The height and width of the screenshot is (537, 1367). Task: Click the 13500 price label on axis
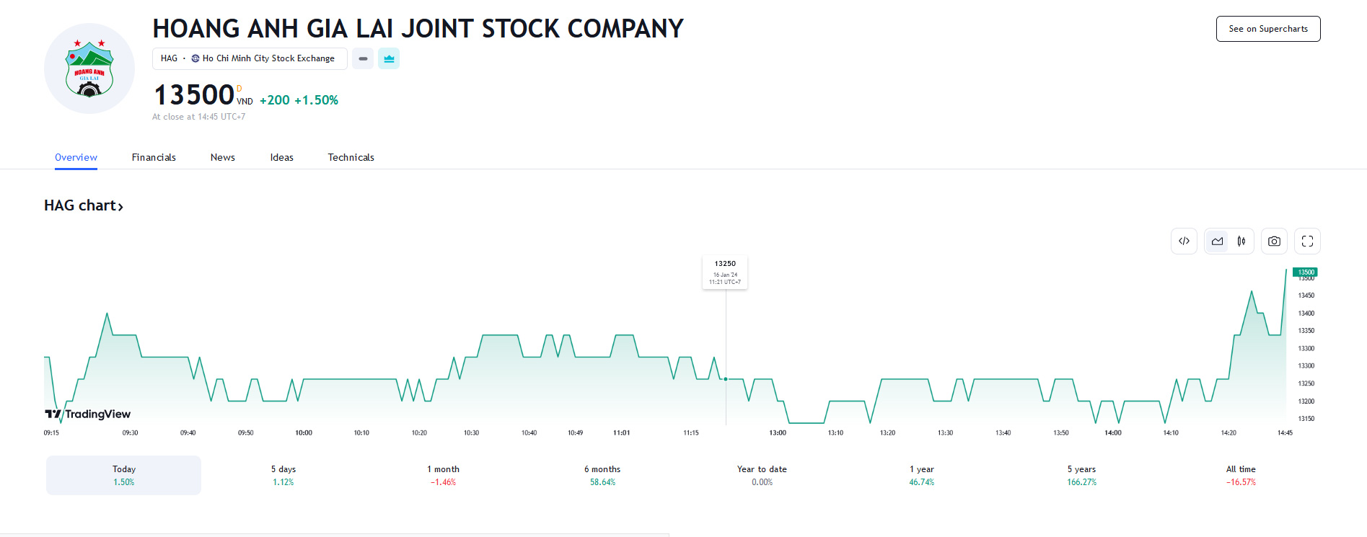tap(1305, 272)
